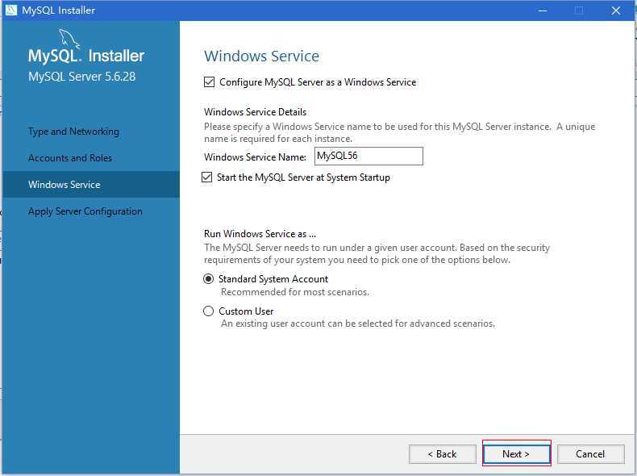Click the text Recommended for most scenarios.
The width and height of the screenshot is (637, 476).
pos(295,292)
